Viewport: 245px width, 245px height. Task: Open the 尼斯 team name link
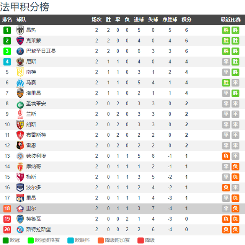[x=31, y=62]
